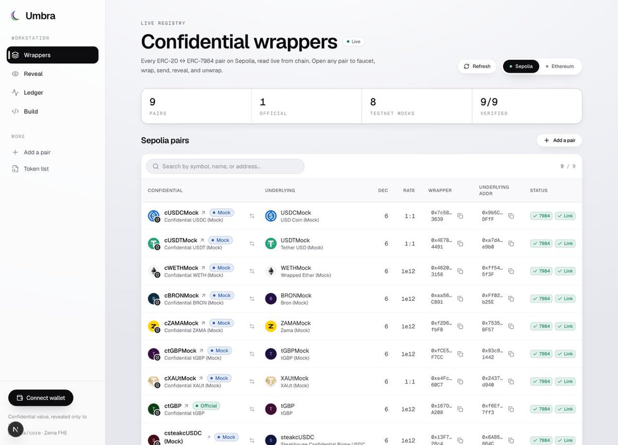This screenshot has height=445, width=618.
Task: Click the 7984 badge for cWETHMock
Action: pos(541,271)
